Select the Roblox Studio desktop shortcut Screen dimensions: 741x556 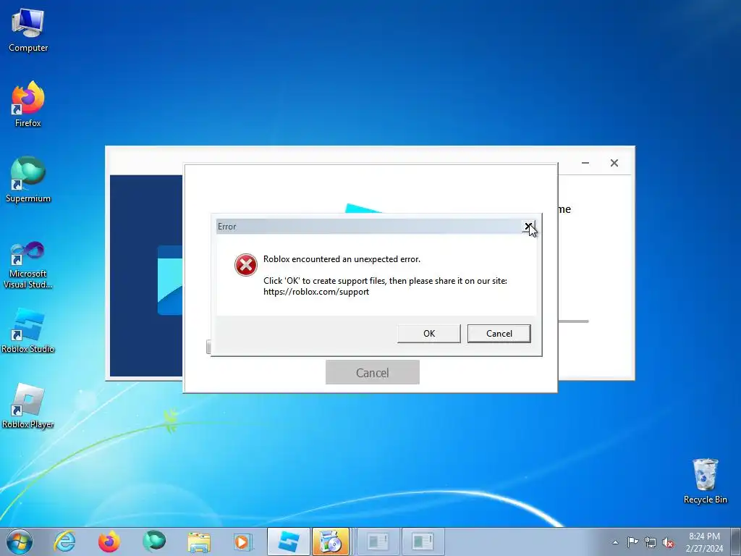[x=28, y=330]
